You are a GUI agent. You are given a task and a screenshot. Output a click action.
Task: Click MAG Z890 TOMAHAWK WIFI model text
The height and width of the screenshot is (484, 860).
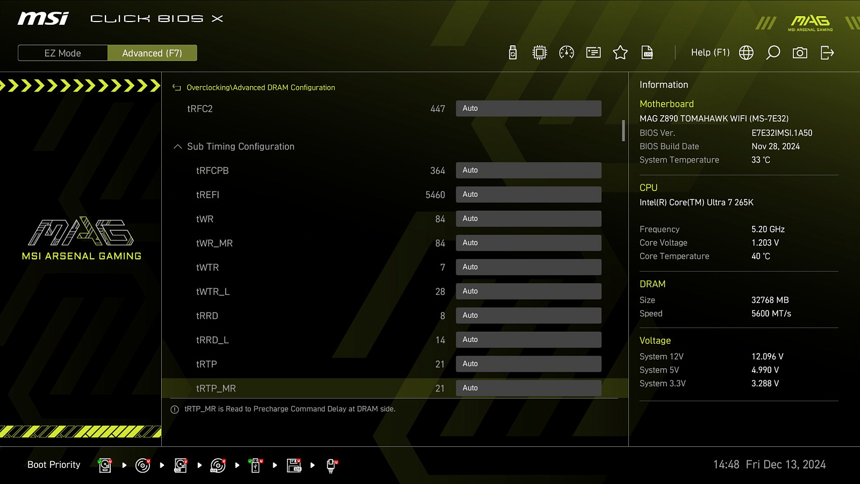click(714, 118)
